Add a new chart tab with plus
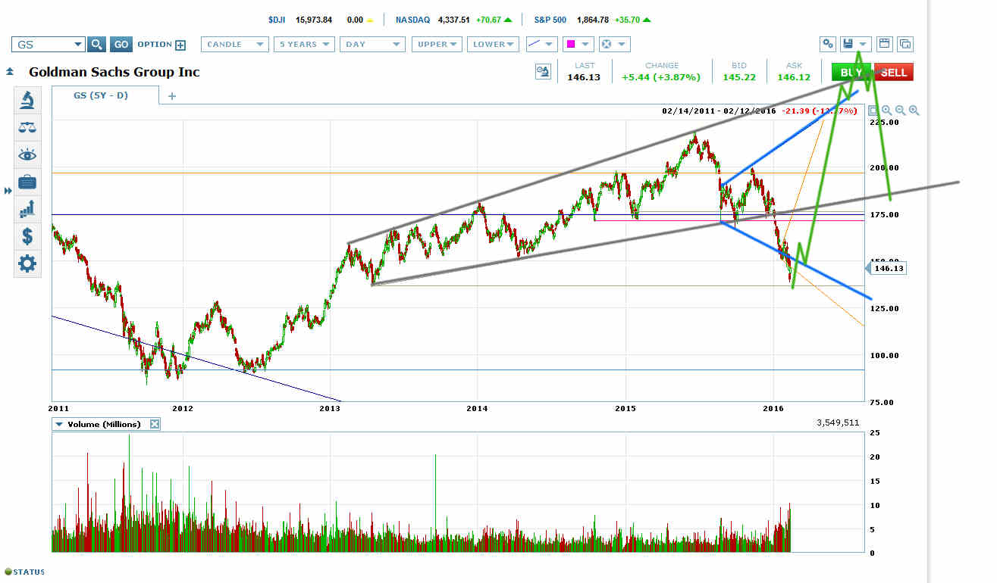Screen dimensions: 997x583 click(171, 96)
